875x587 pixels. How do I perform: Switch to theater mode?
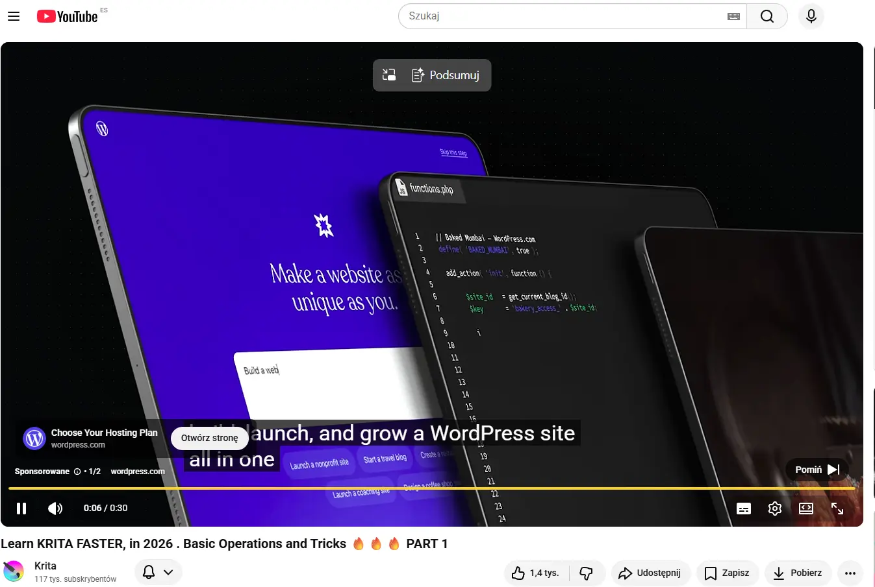806,509
